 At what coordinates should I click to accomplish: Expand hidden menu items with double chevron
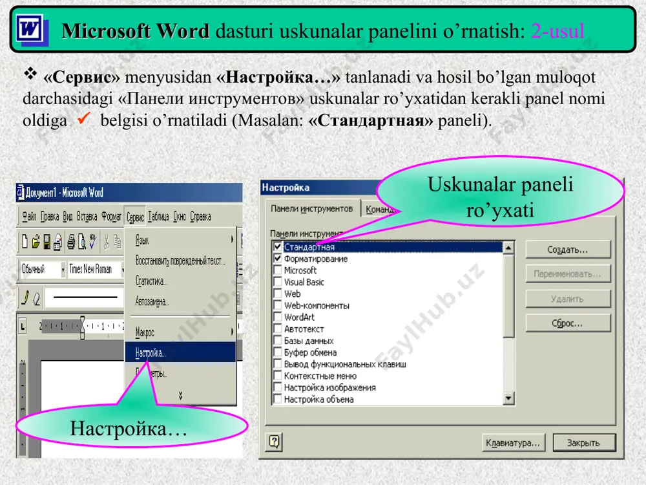tap(180, 396)
